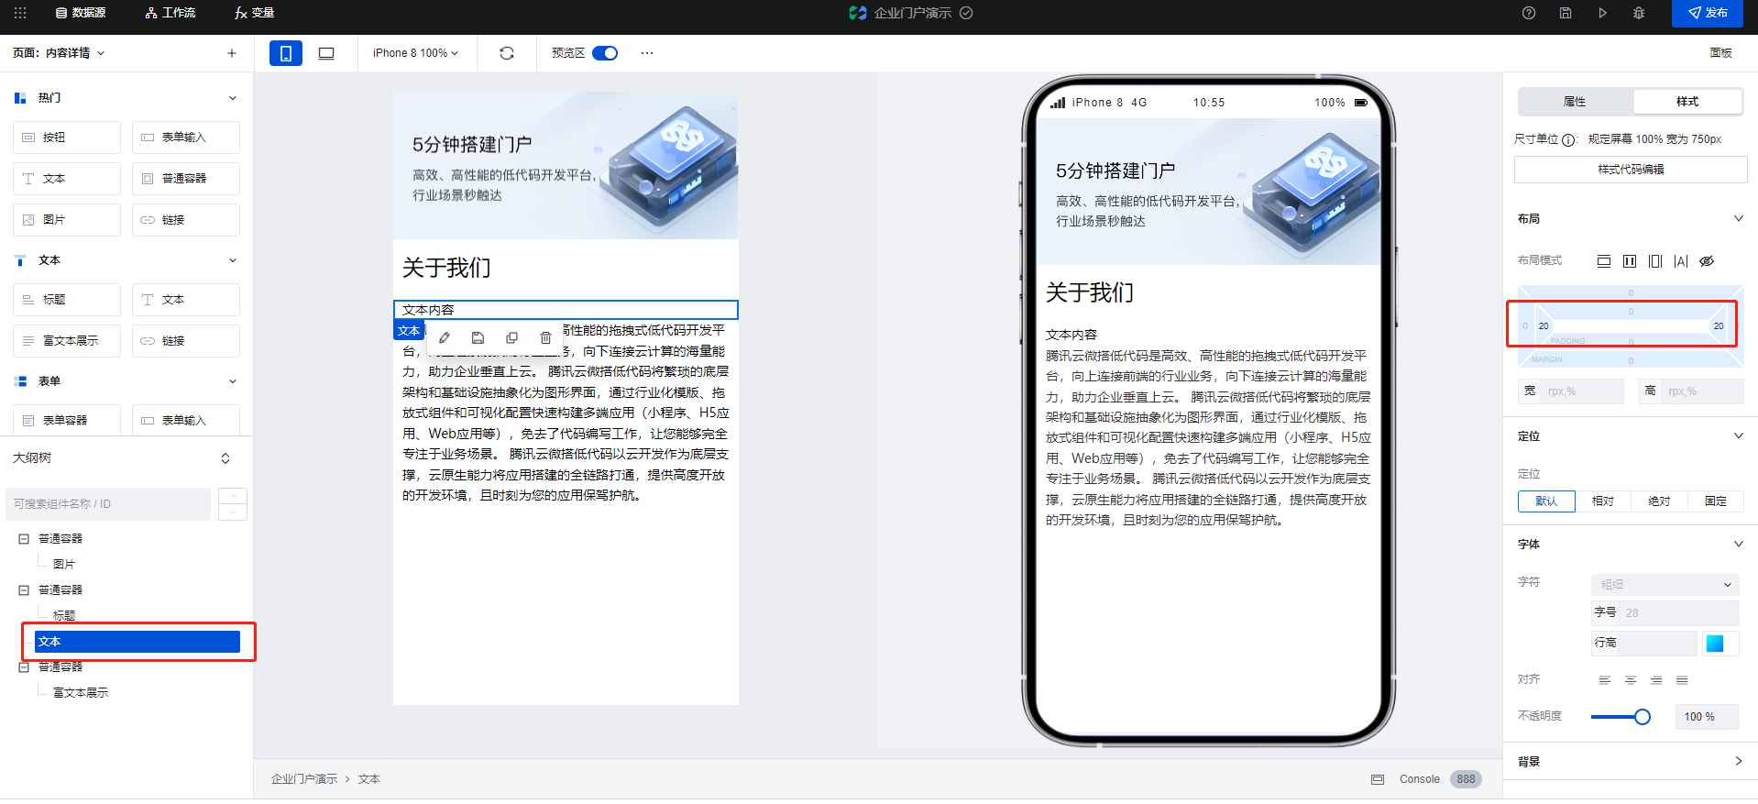Switch canvas to desktop device view
Screen dimensions: 1758x804
tap(326, 53)
